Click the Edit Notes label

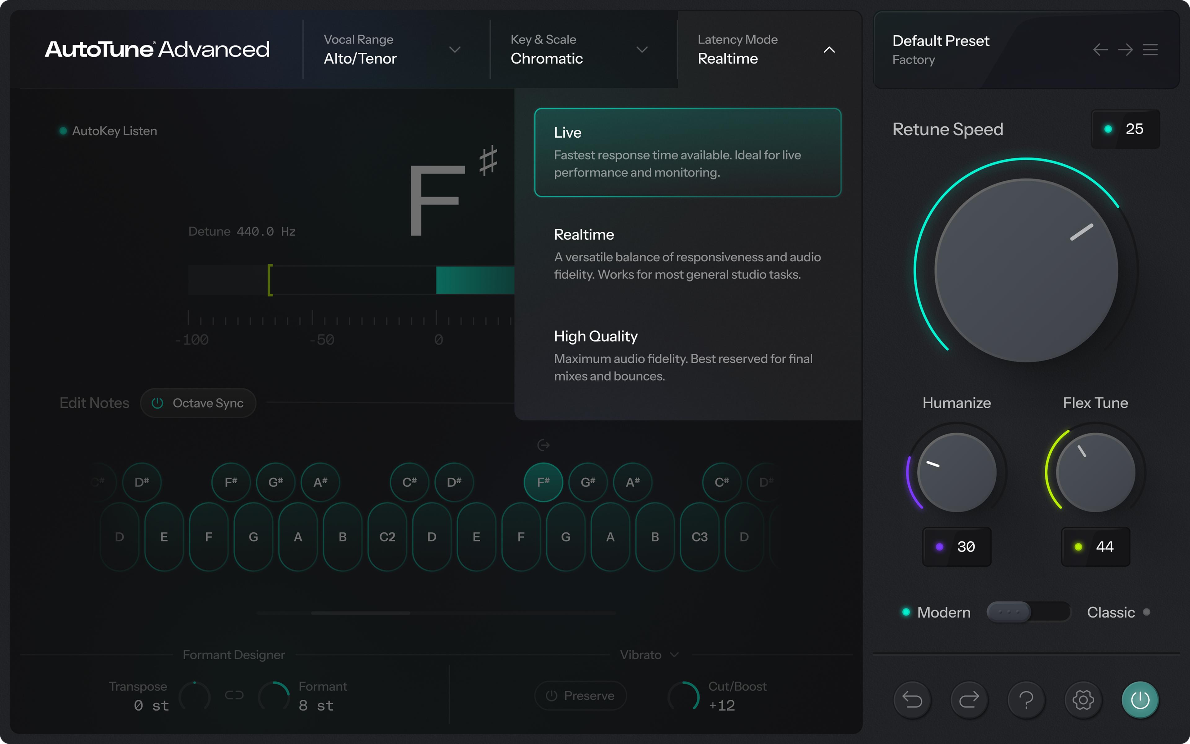(x=95, y=403)
